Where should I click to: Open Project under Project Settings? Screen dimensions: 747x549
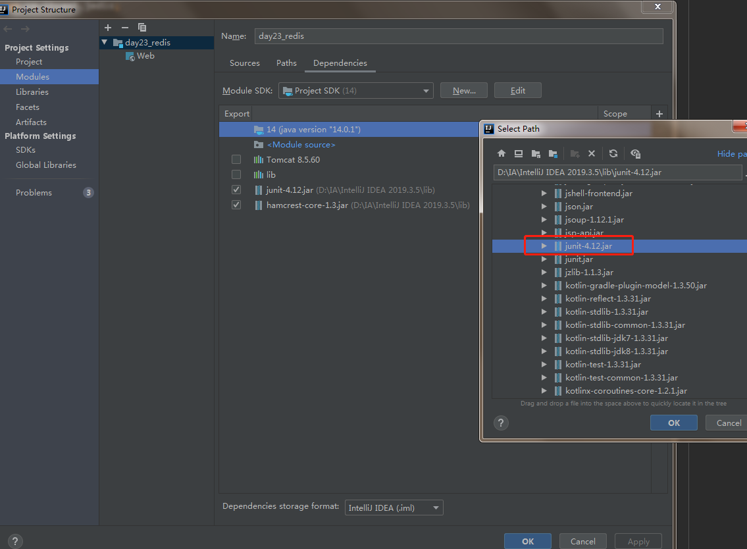point(29,61)
